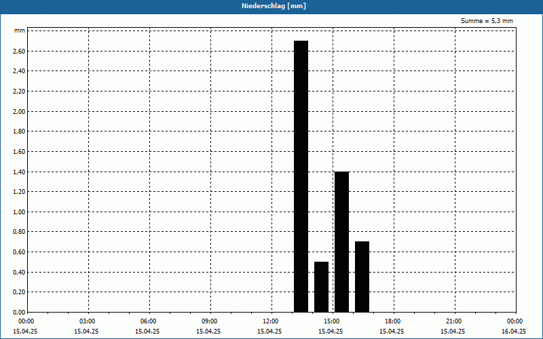Screen dimensions: 543x339
Task: Select the short 0,50 mm bar before 15:00
Action: click(321, 287)
